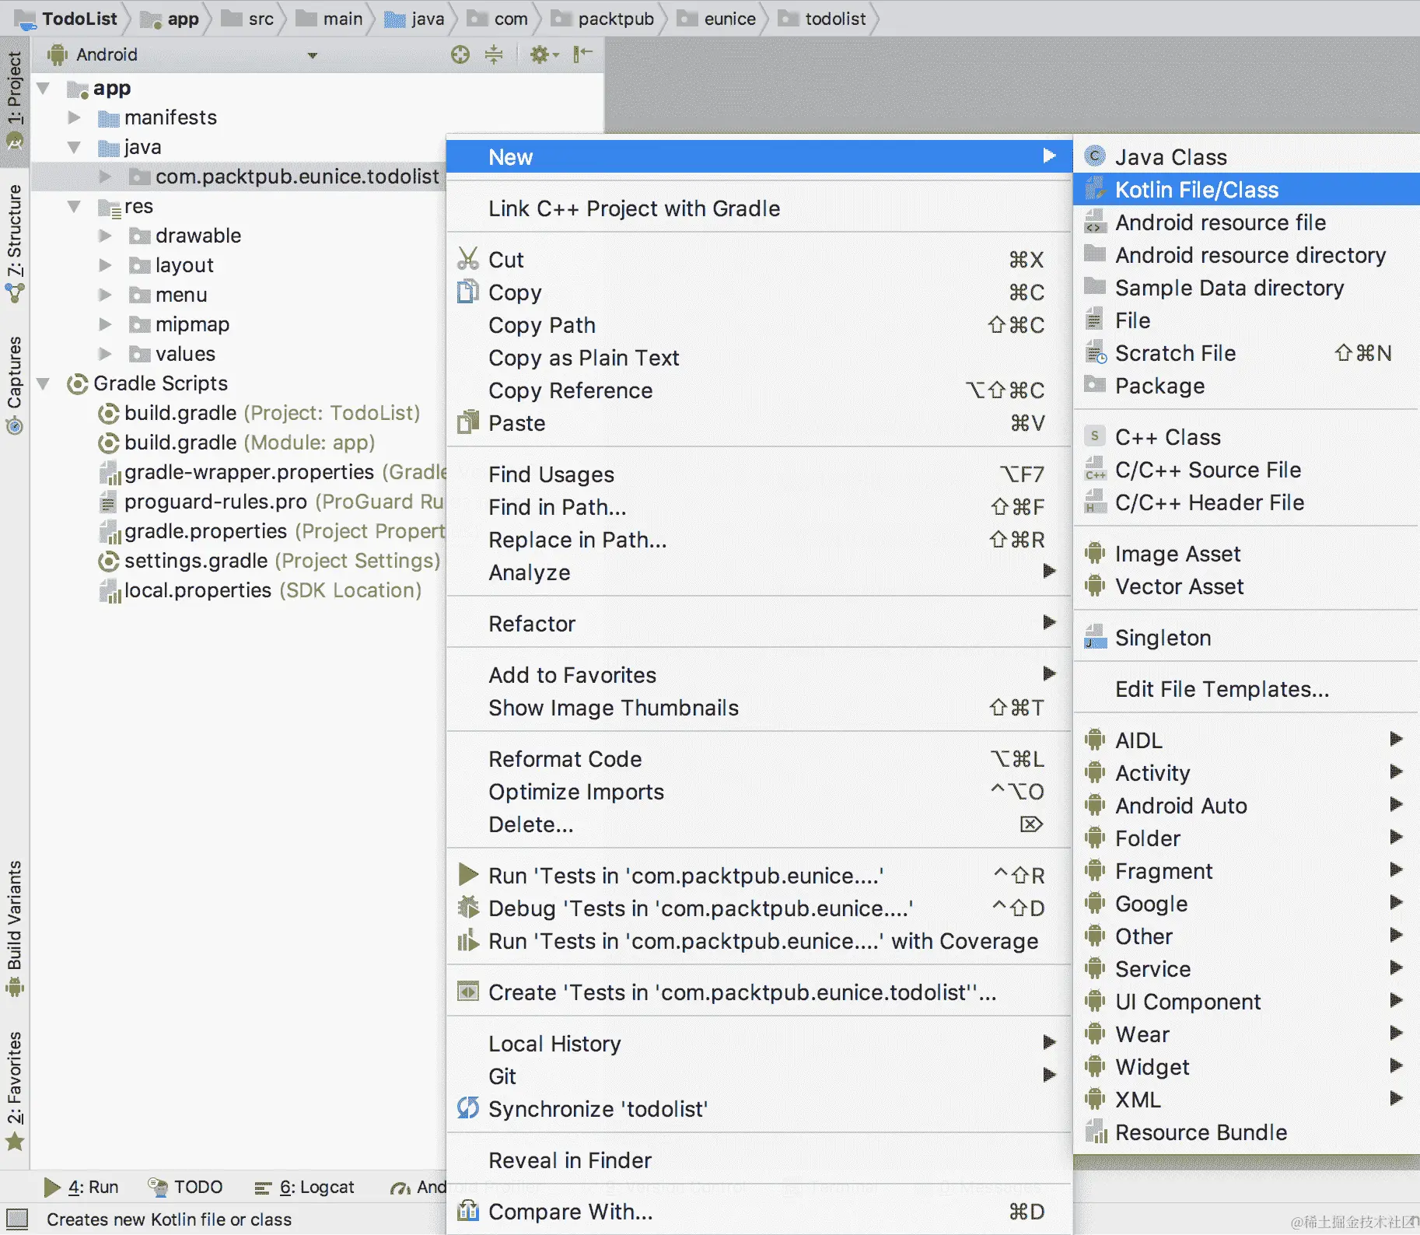This screenshot has height=1235, width=1420.
Task: Open the Build Variants tool window
Action: click(x=15, y=929)
